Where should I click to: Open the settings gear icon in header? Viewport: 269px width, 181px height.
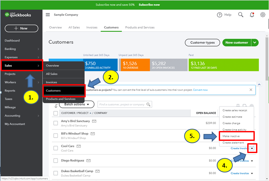[263, 15]
